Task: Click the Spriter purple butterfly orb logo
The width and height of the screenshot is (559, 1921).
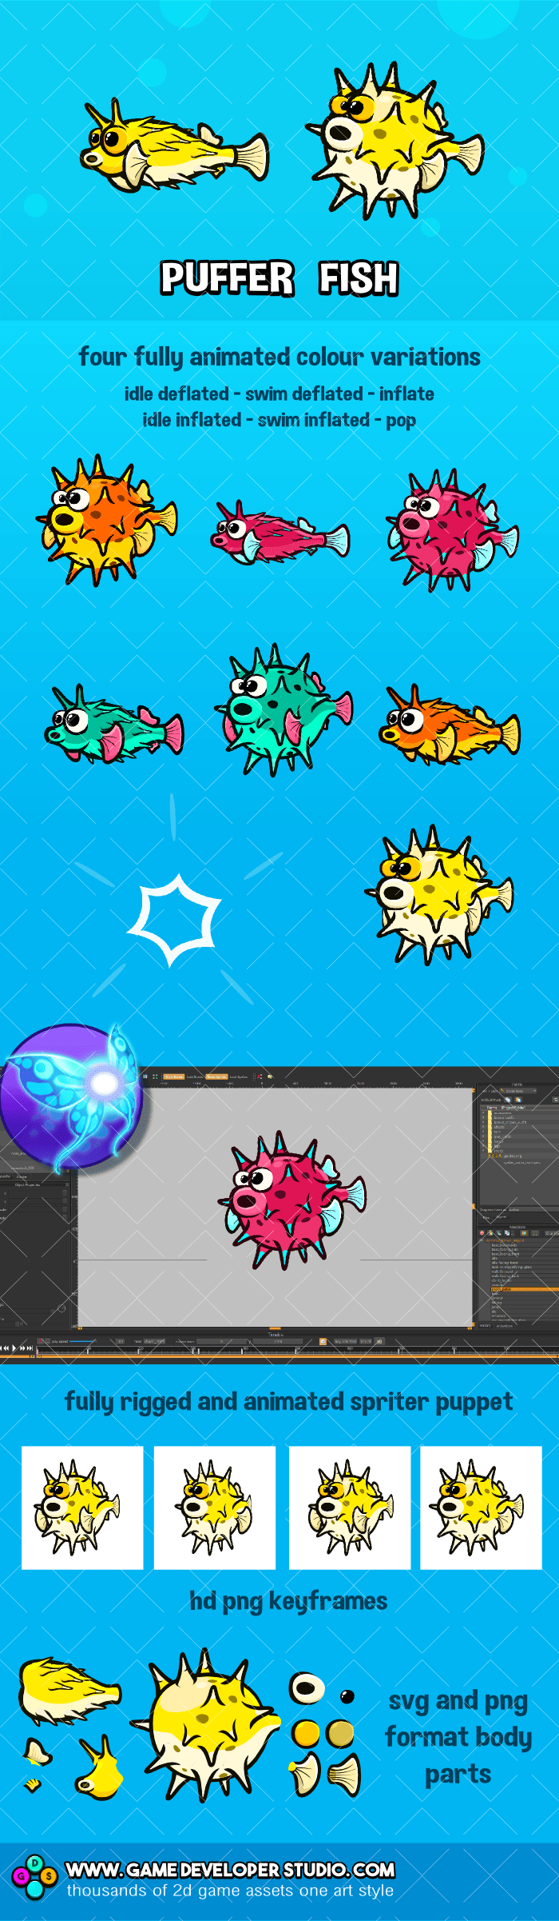Action: pyautogui.click(x=72, y=1097)
